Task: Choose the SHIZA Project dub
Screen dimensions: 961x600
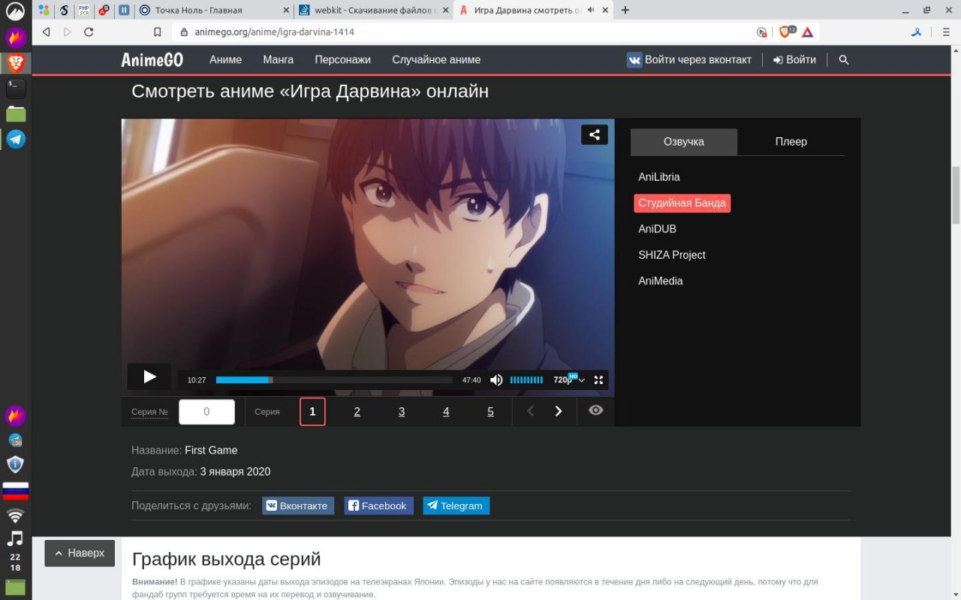Action: coord(672,255)
